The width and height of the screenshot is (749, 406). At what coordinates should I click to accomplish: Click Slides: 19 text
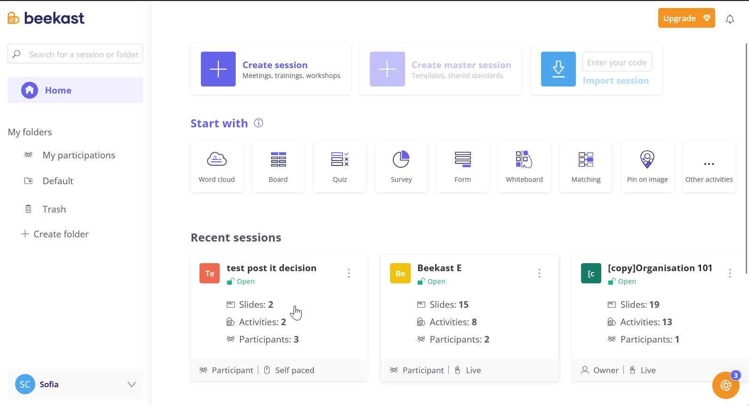click(640, 304)
